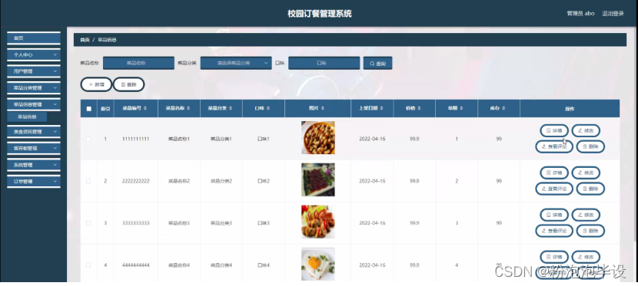Expand the 用户管理 sidebar menu
The image size is (638, 286).
tap(34, 71)
